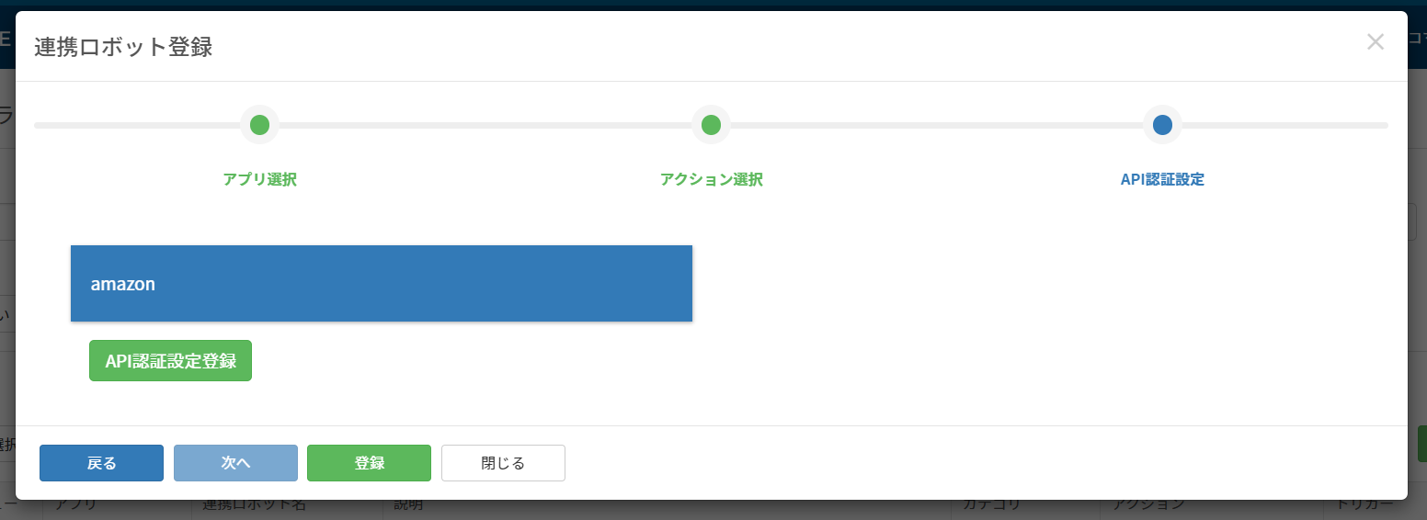Open the API認証設定登録 button
The width and height of the screenshot is (1427, 520).
170,361
